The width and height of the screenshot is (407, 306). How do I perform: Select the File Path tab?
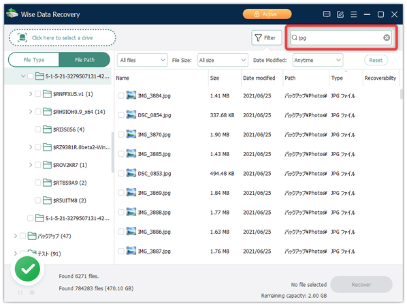[x=84, y=60]
